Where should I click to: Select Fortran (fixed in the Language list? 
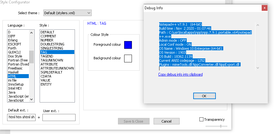pos(18,64)
